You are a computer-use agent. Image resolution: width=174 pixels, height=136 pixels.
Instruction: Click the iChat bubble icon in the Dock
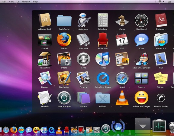click(x=29, y=130)
